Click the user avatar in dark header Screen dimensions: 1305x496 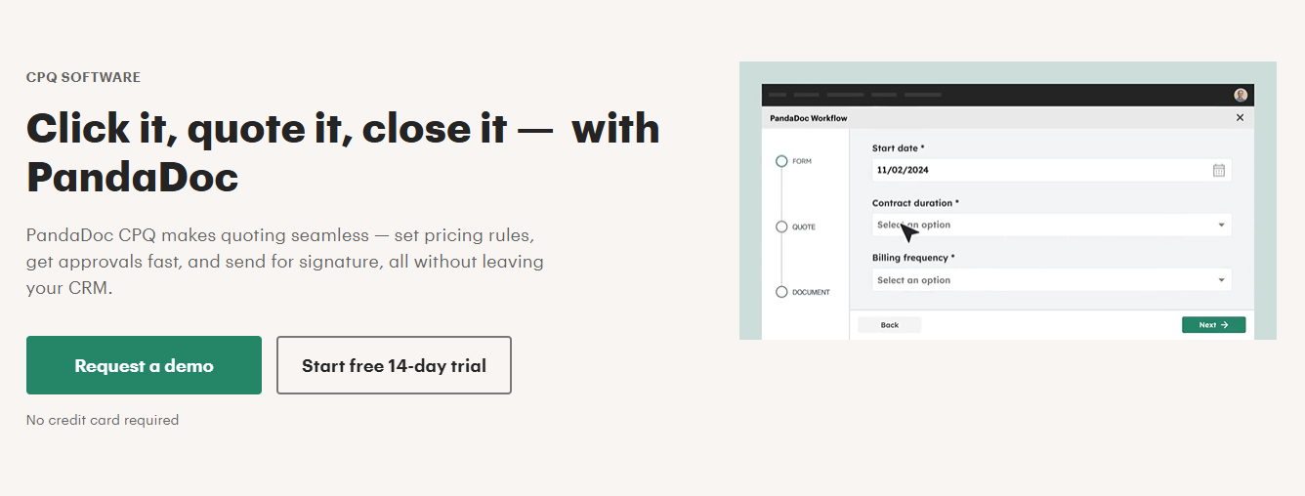pos(1241,95)
